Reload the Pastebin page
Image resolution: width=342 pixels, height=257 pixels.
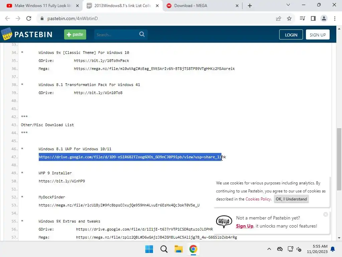[29, 19]
